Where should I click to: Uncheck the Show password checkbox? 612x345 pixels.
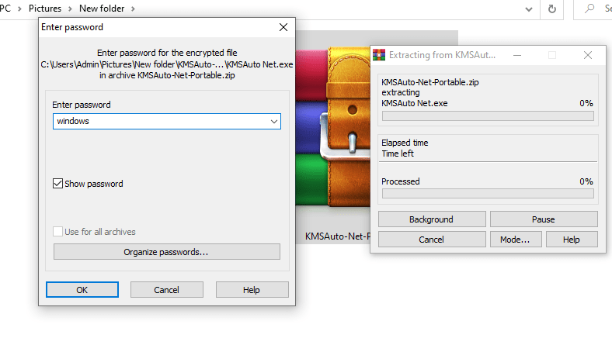(57, 184)
